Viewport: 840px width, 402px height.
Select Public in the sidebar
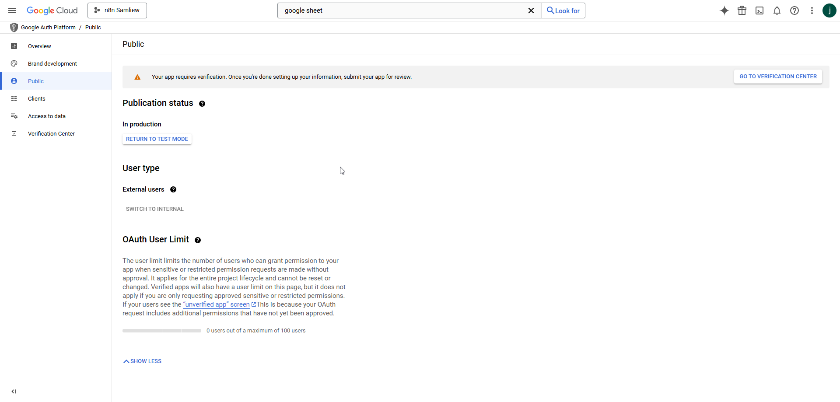pyautogui.click(x=56, y=81)
